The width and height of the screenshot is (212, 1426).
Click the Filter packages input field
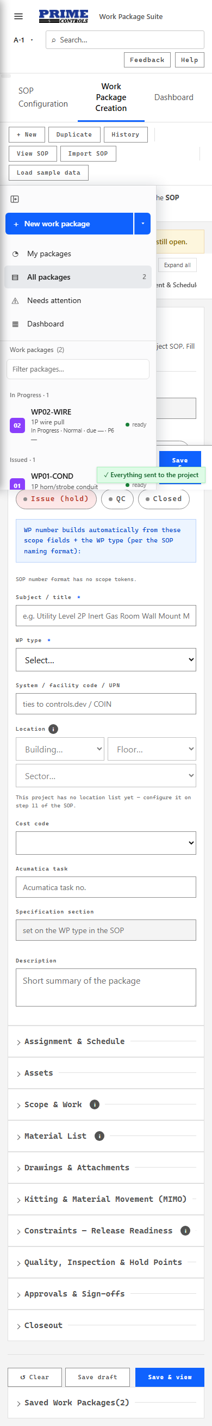78,369
